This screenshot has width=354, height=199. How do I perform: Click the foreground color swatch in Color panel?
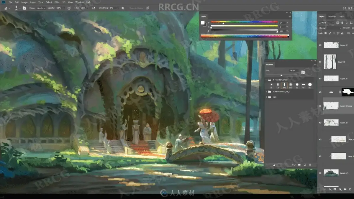203,22
